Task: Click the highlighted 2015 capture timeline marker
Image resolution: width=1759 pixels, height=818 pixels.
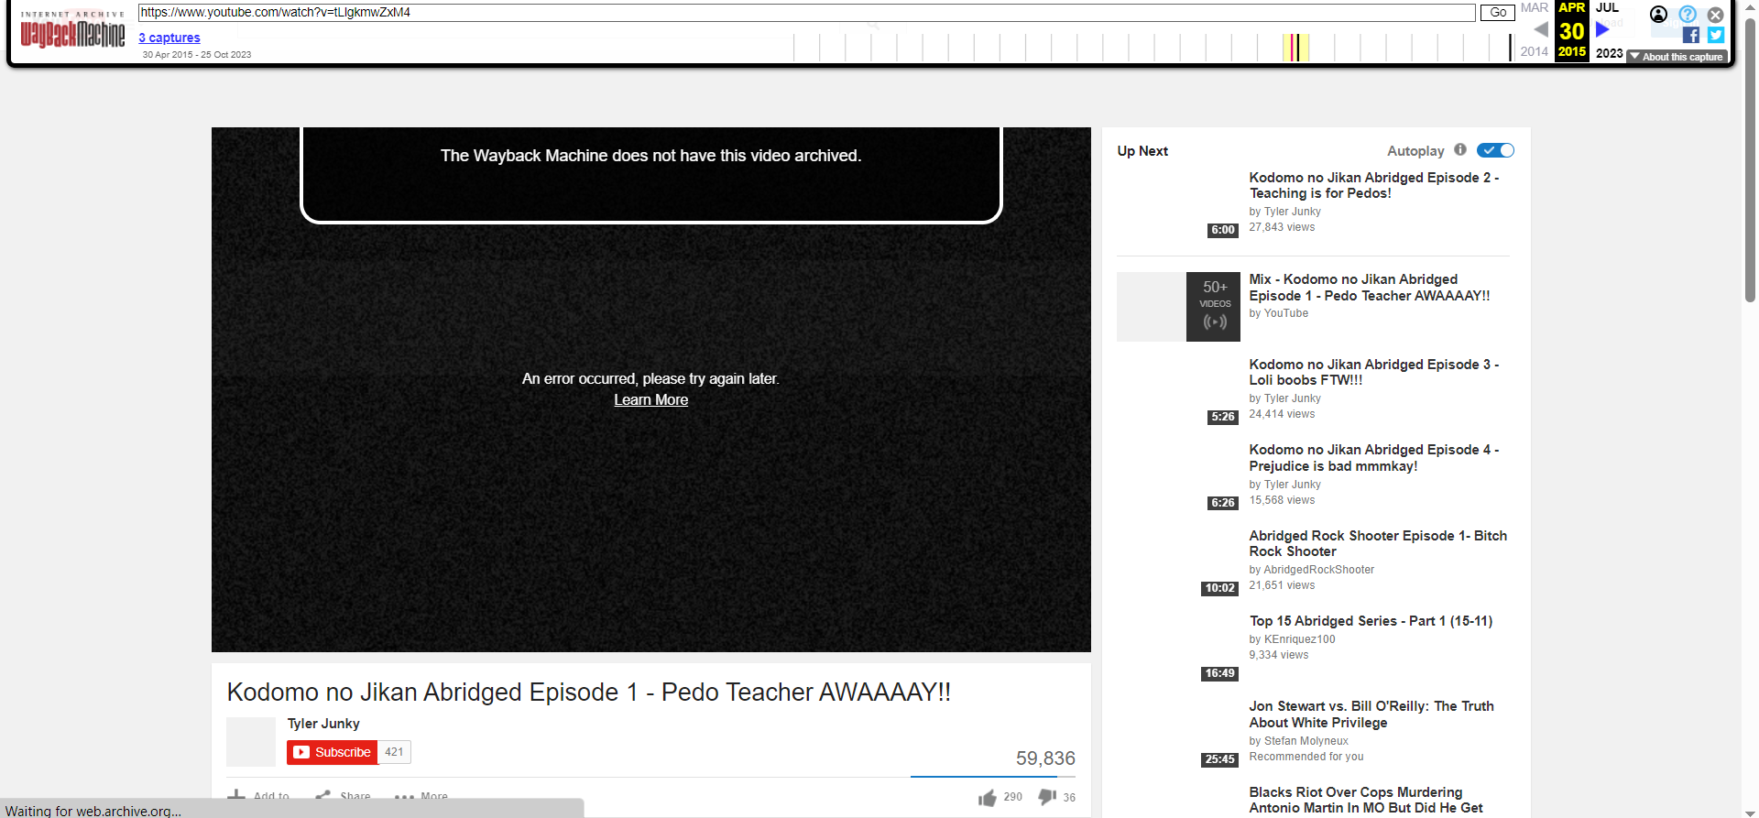Action: [x=1295, y=48]
